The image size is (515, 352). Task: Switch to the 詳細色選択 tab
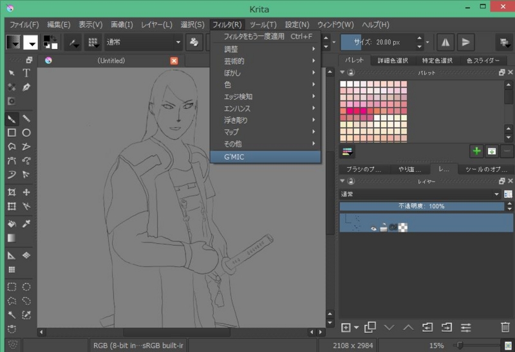click(393, 60)
